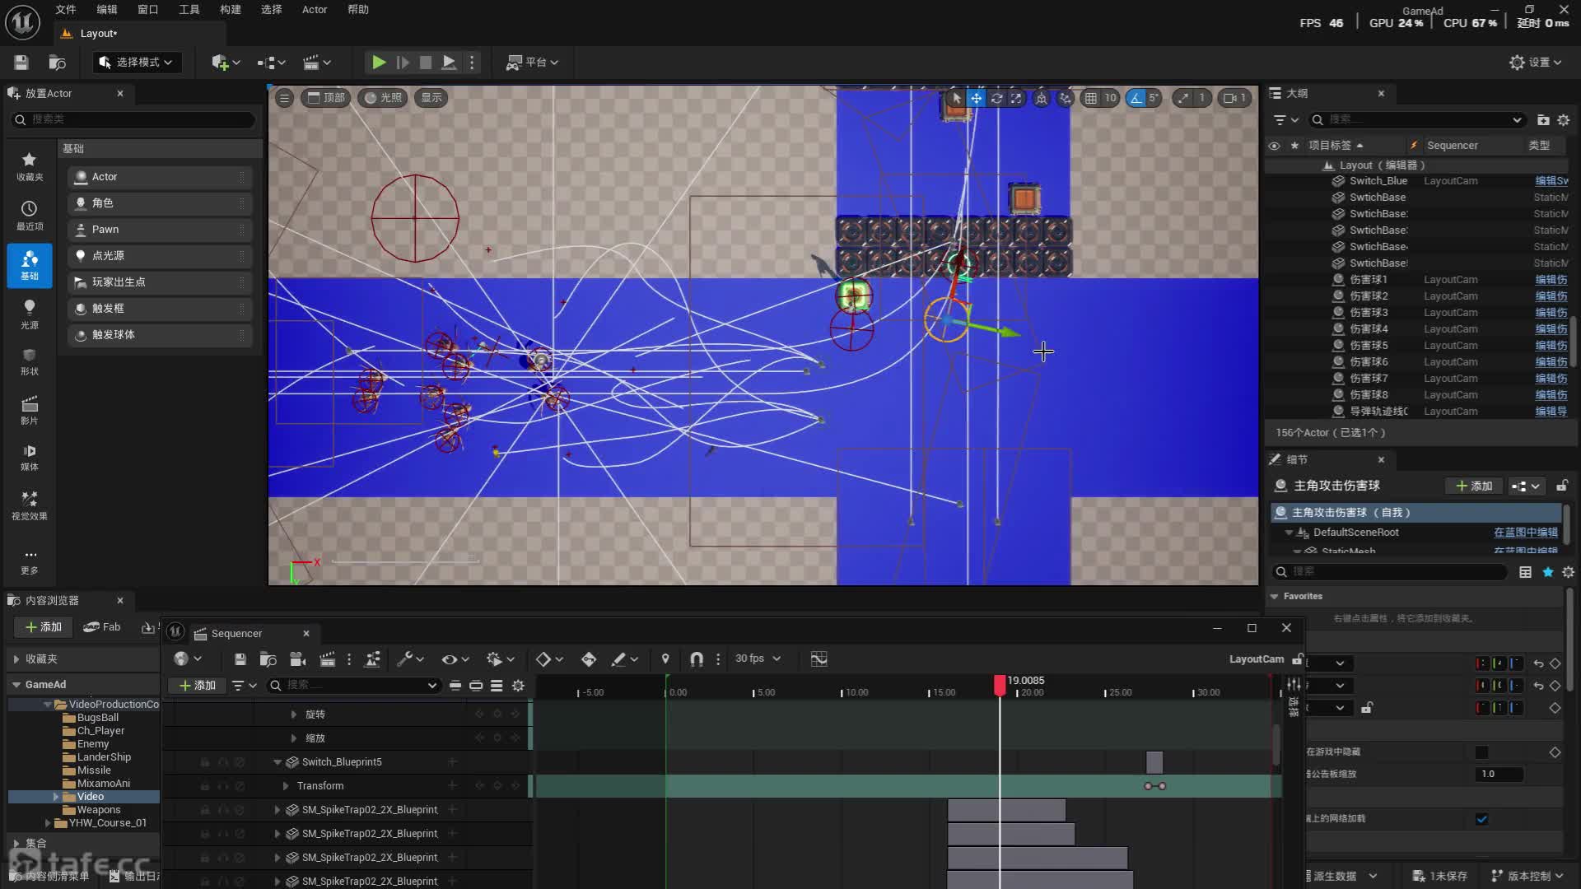Uncheck the network load checkbox in Details
The height and width of the screenshot is (889, 1581).
coord(1481,819)
